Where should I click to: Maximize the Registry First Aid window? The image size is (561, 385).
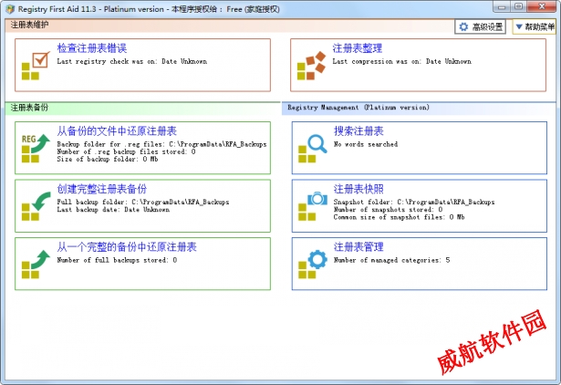tap(519, 6)
